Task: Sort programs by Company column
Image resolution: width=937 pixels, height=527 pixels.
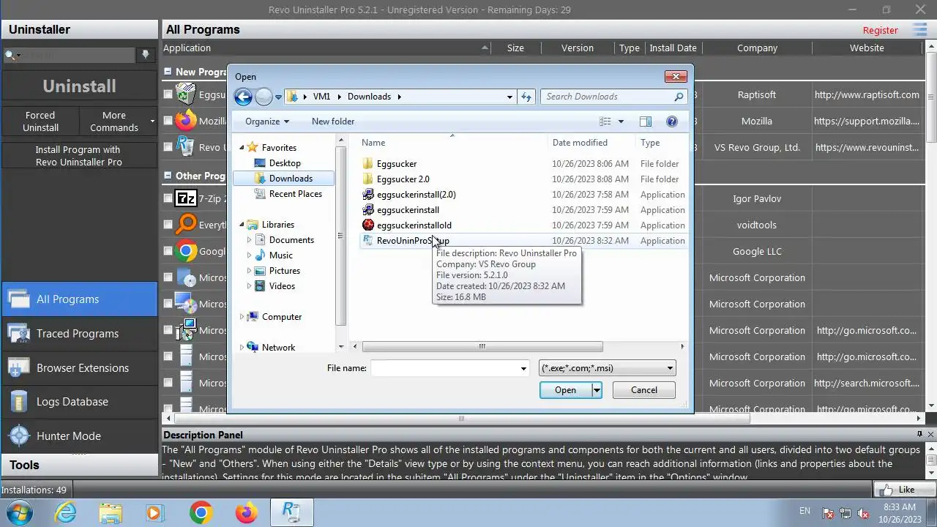Action: click(x=757, y=48)
